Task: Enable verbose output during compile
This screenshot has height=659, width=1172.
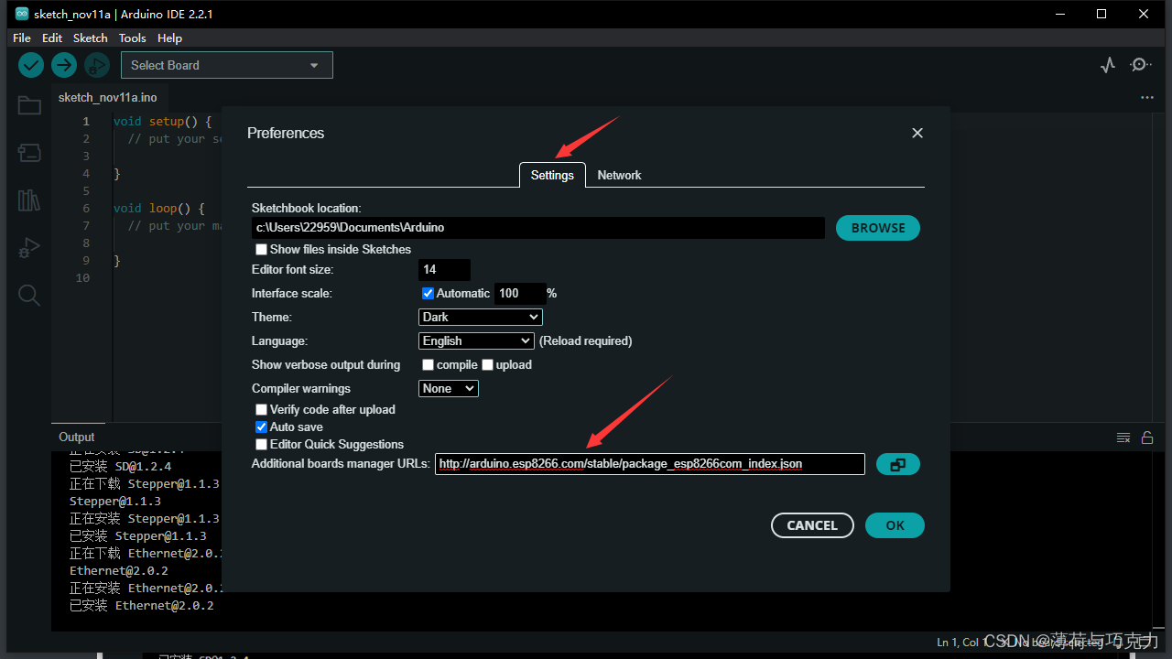Action: [x=428, y=364]
